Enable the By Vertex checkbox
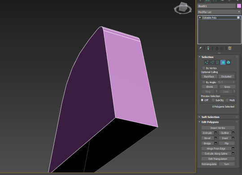Viewport: 242px width, 175px height. click(x=204, y=68)
